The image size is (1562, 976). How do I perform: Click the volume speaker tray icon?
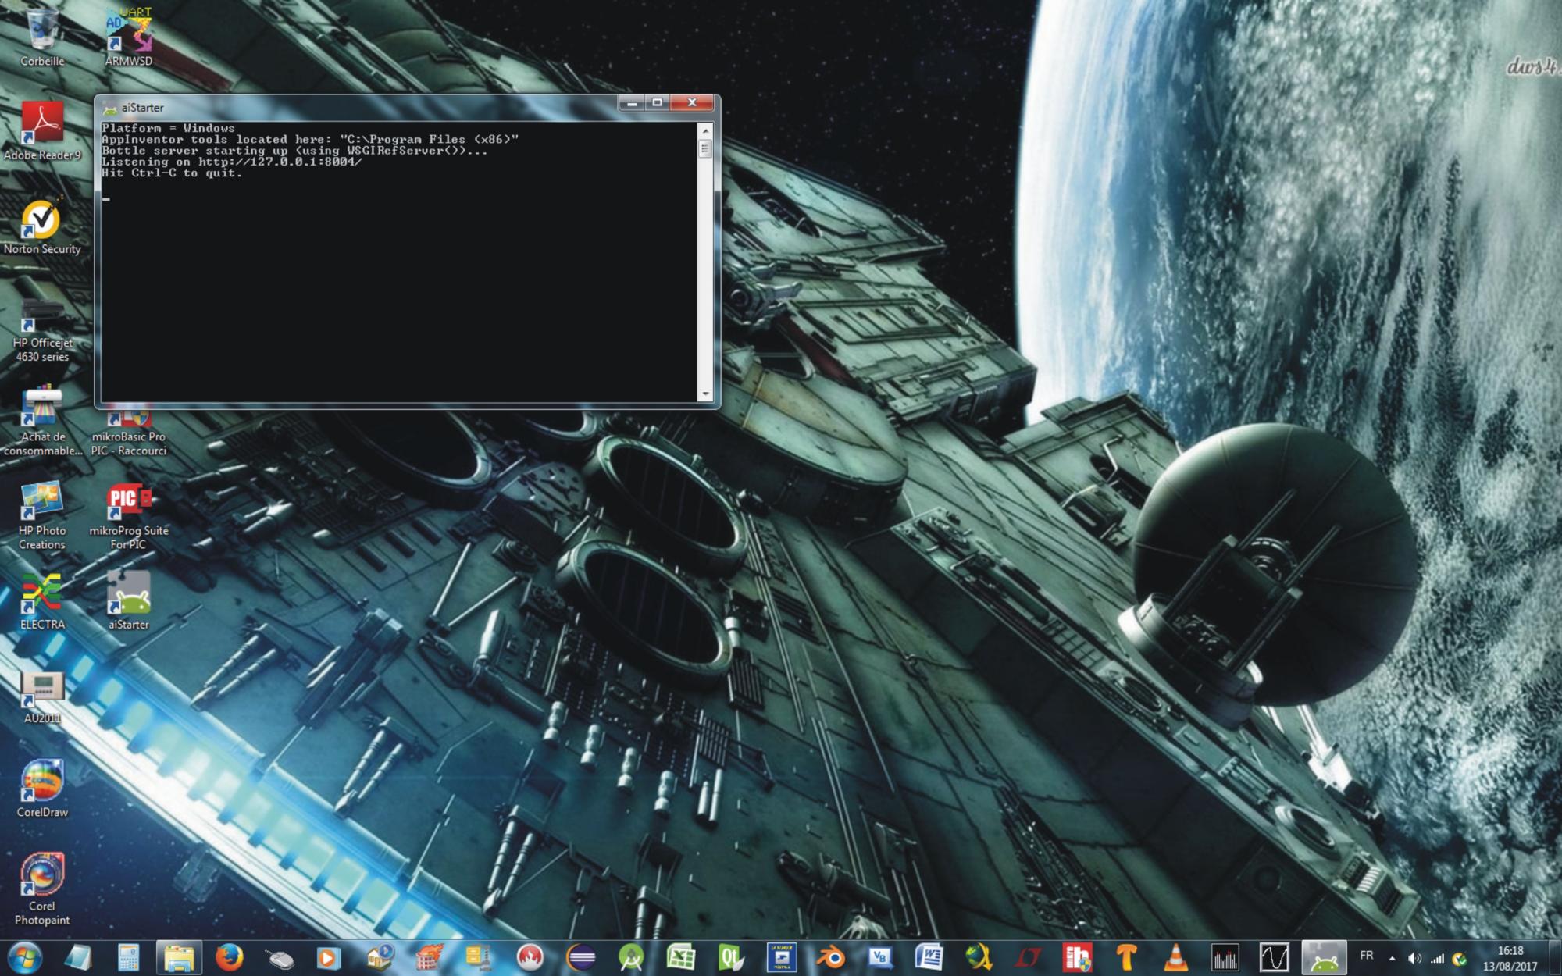pos(1414,958)
